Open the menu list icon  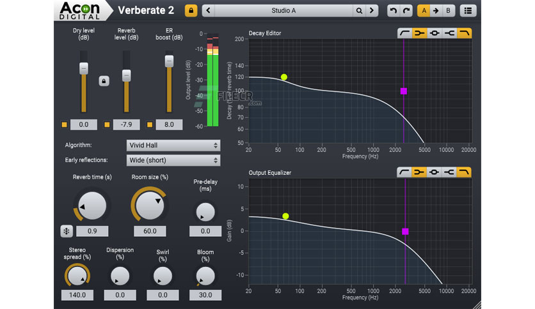pos(468,11)
